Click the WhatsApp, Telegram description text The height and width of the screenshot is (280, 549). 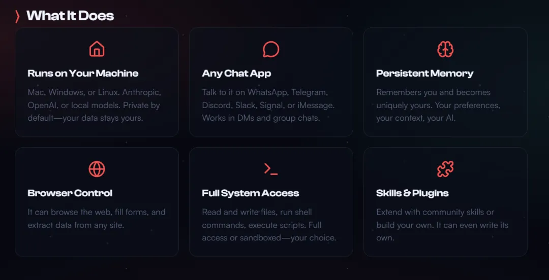[268, 105]
